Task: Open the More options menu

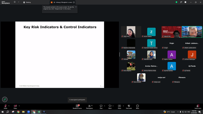Action: pos(137,107)
